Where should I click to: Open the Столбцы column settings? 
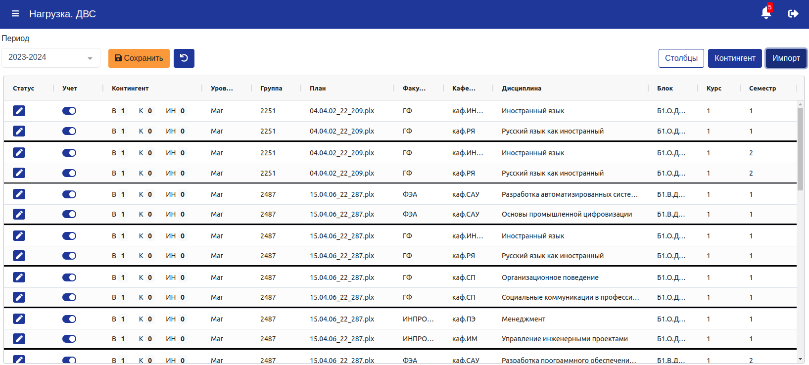point(681,58)
